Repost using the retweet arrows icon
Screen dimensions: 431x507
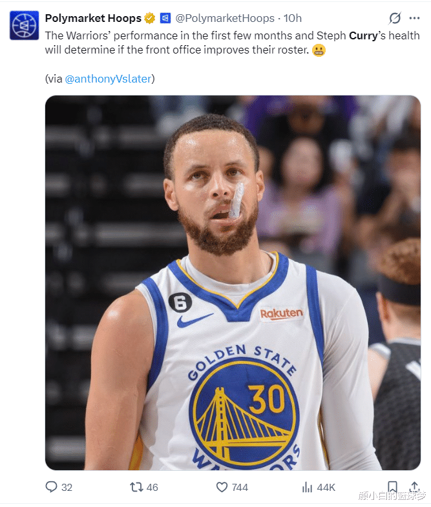coord(136,487)
